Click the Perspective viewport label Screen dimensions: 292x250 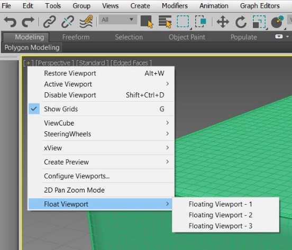coord(54,63)
